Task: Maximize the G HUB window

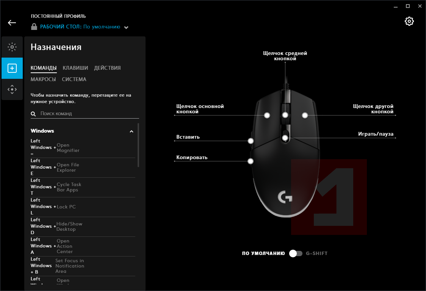Action: (x=408, y=6)
